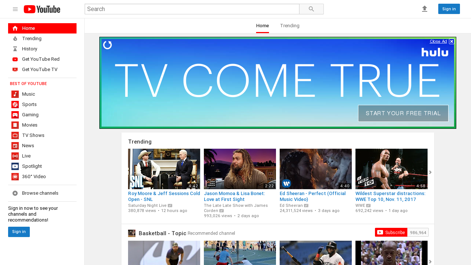Click the Basketball - Topic channel name
This screenshot has height=265, width=471.
click(163, 233)
